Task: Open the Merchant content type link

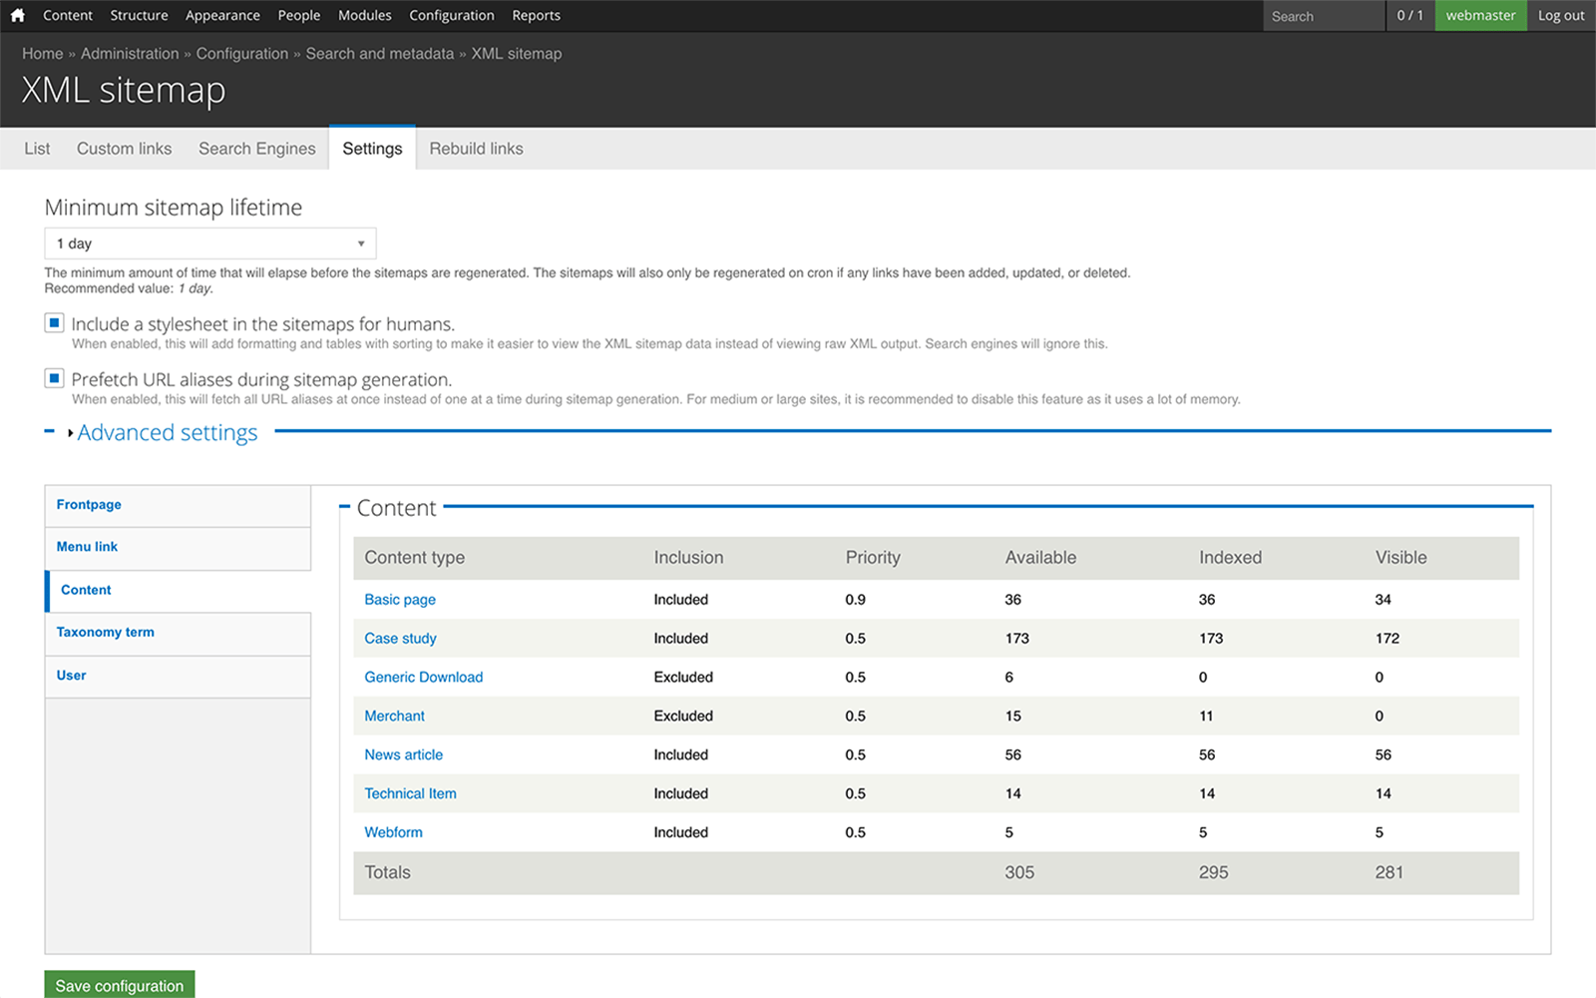Action: (x=394, y=716)
